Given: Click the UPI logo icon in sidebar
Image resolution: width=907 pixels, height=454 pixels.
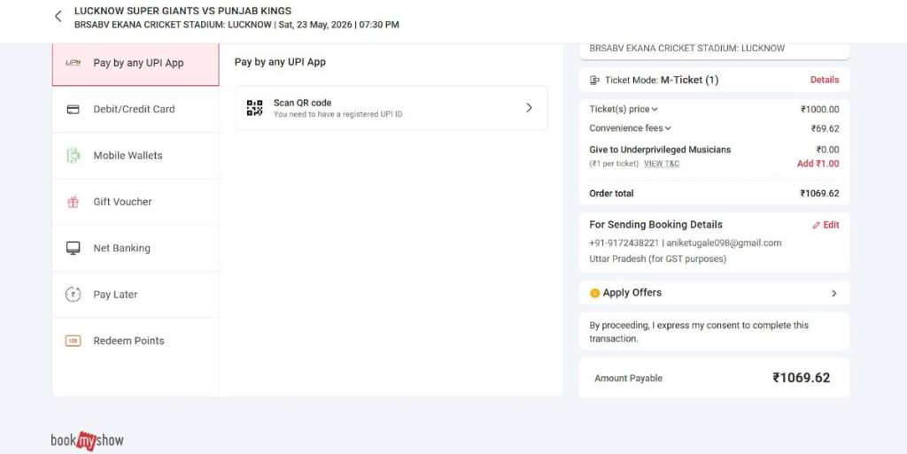Looking at the screenshot, I should [x=73, y=63].
